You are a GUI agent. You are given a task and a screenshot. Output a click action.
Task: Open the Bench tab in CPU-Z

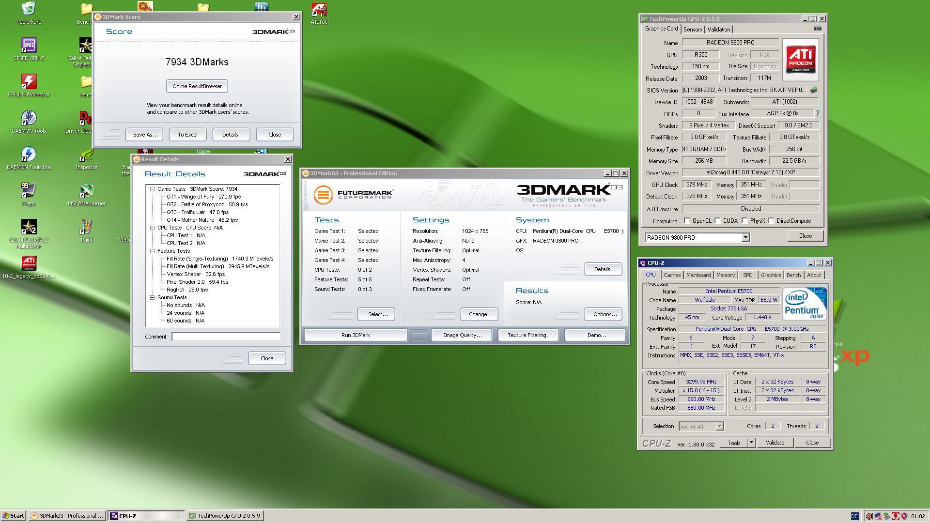[x=793, y=275]
